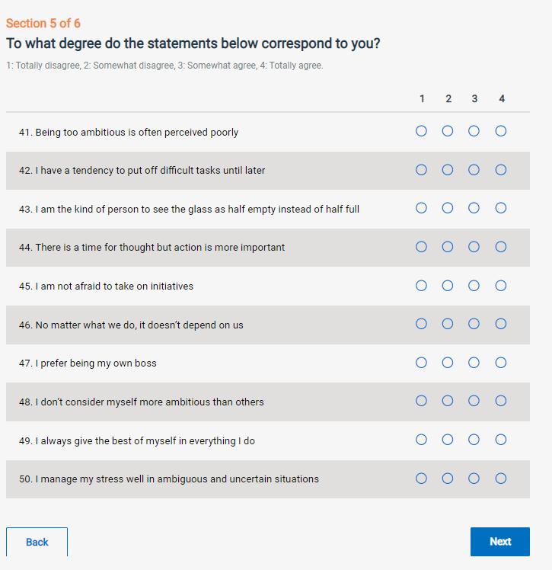552x570 pixels.
Task: Rate question 48 with option 3
Action: (x=474, y=401)
